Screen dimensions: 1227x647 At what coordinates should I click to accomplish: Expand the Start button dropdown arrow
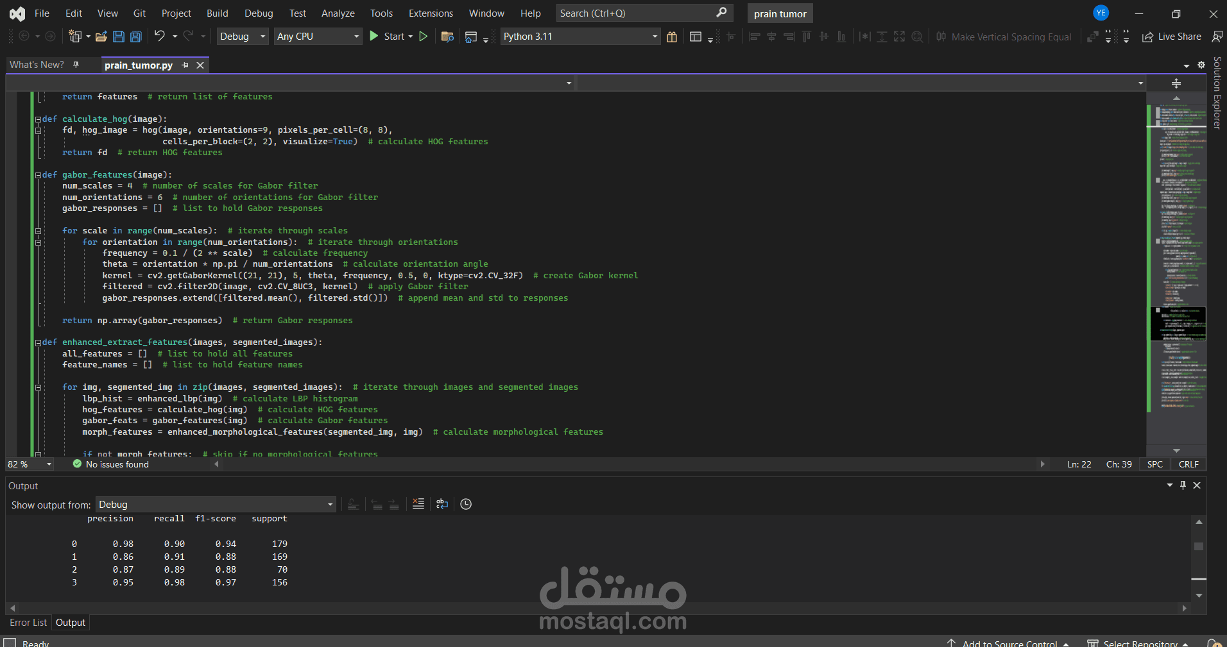coord(411,37)
